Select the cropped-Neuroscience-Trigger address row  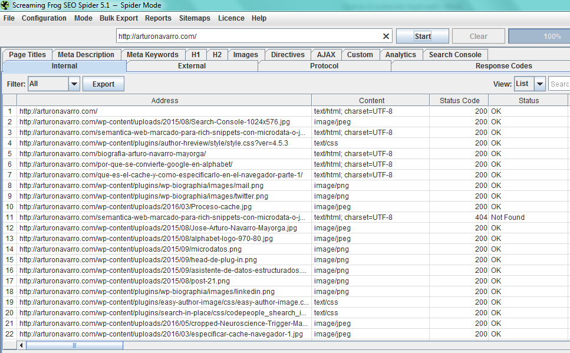[x=164, y=323]
